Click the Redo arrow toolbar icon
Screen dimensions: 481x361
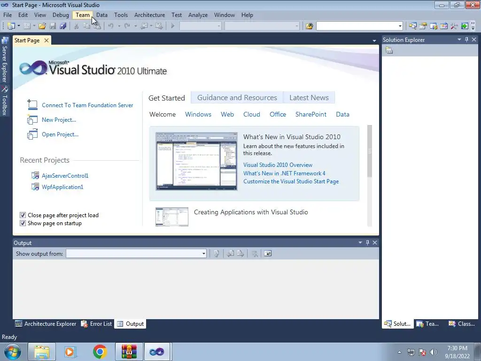pos(127,26)
